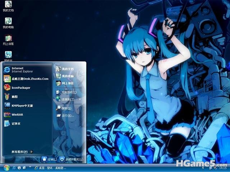This screenshot has height=172, width=230.
Task: Open WinRAR from Start menu
Action: (x=28, y=115)
